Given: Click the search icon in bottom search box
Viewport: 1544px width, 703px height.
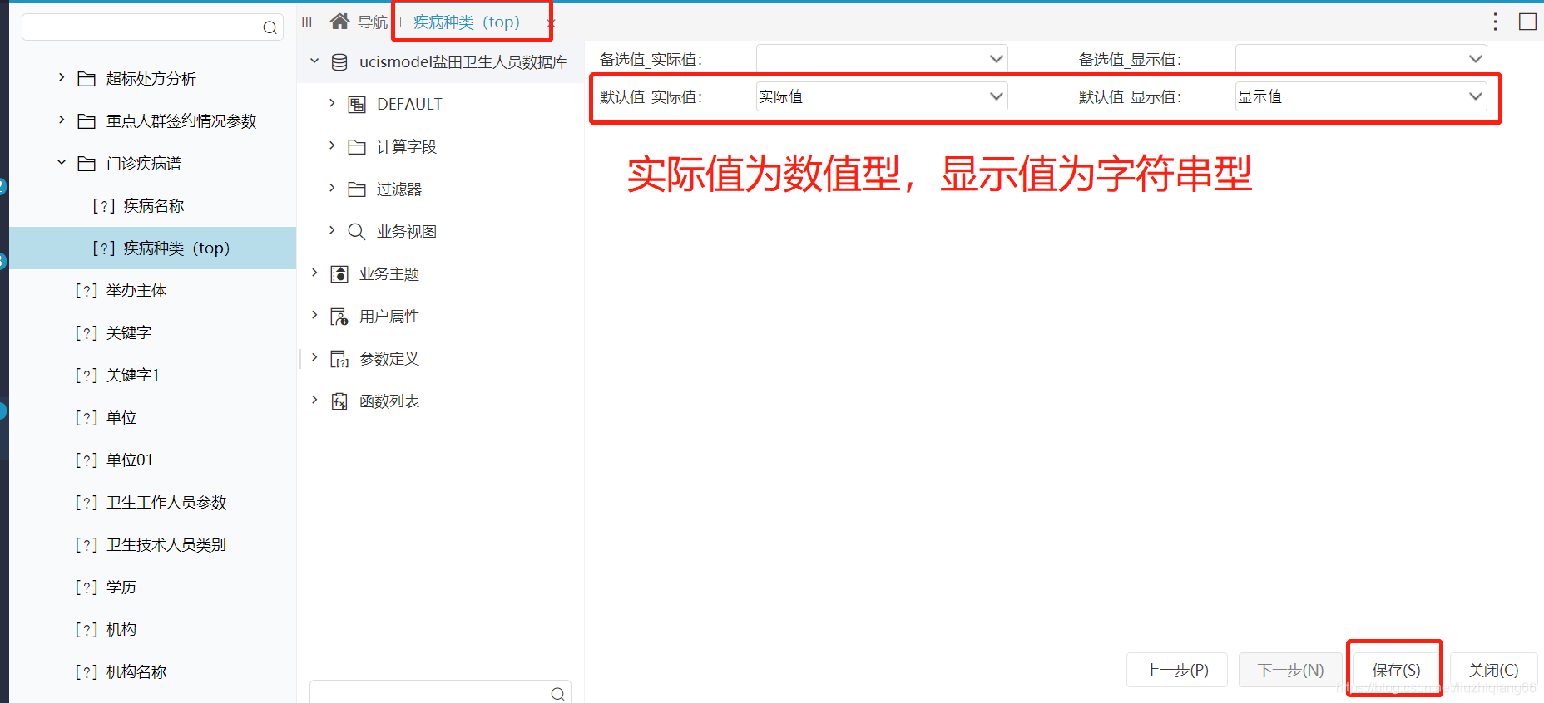Looking at the screenshot, I should point(557,694).
